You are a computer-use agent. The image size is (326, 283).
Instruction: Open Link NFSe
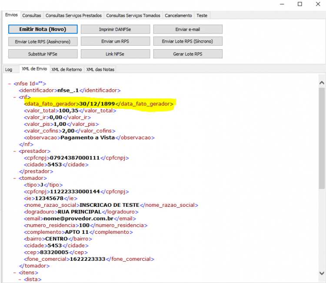point(115,54)
